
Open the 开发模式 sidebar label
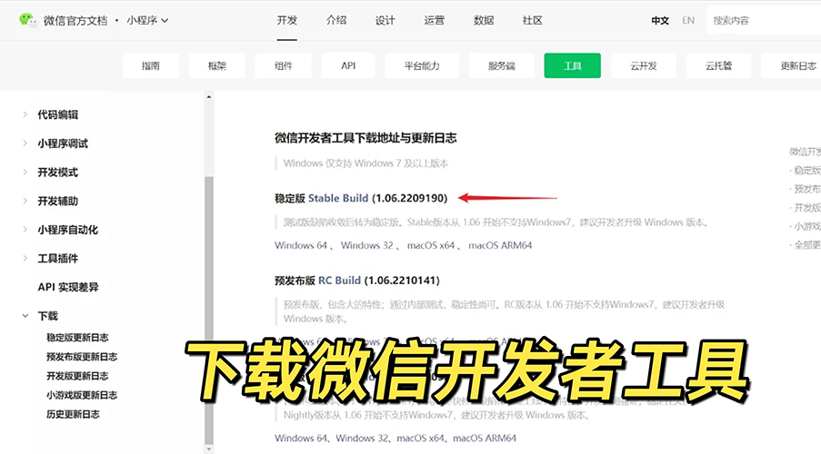[57, 173]
